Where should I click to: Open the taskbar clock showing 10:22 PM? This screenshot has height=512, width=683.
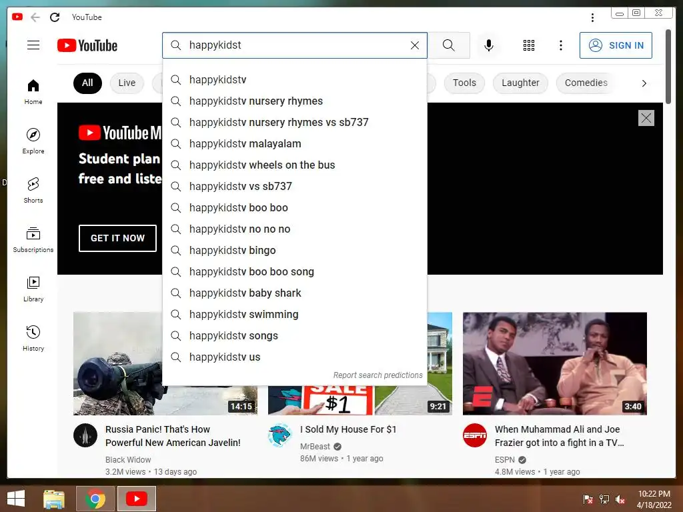[654, 499]
